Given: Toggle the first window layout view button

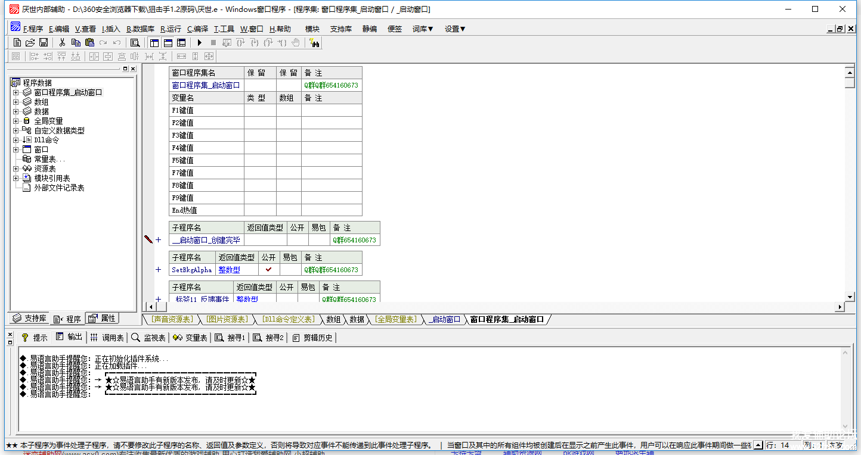Looking at the screenshot, I should 154,42.
